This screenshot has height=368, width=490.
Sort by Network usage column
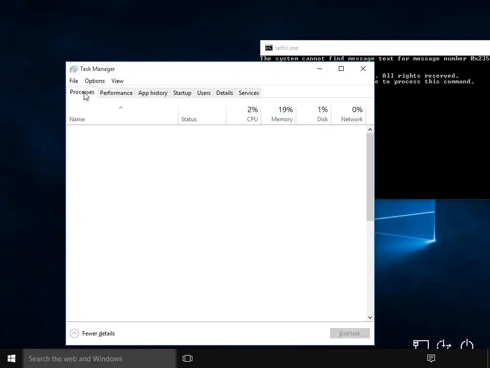click(x=348, y=115)
